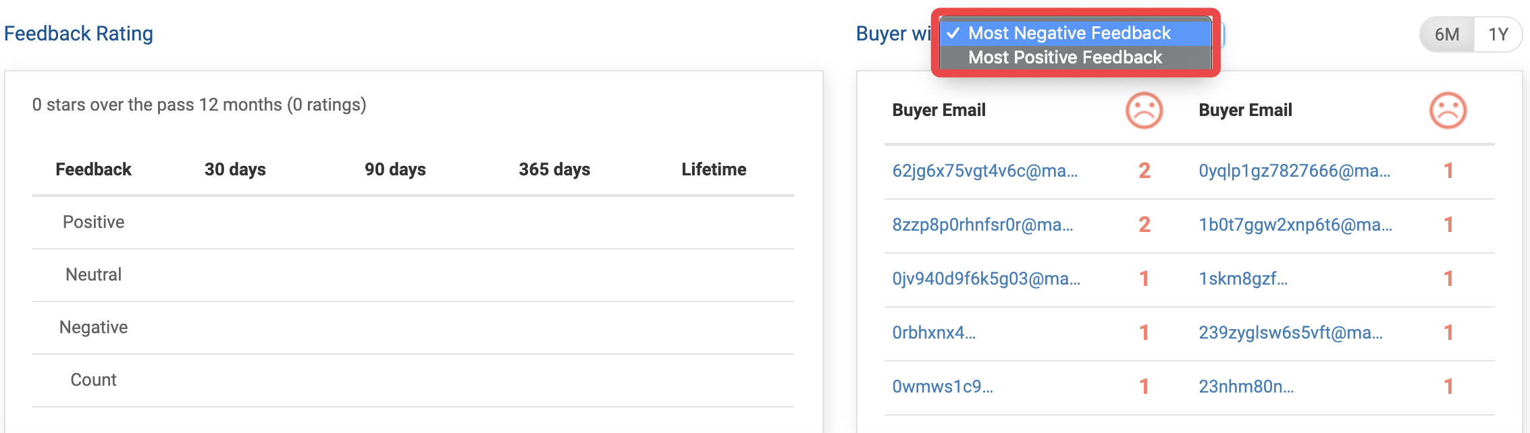Click the Feedback Rating heading
This screenshot has width=1530, height=433.
coord(78,34)
